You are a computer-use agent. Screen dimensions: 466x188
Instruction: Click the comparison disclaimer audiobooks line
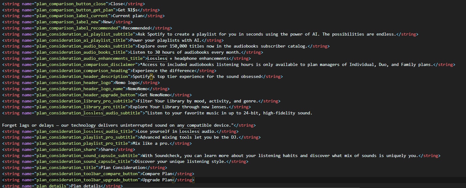click(x=286, y=64)
